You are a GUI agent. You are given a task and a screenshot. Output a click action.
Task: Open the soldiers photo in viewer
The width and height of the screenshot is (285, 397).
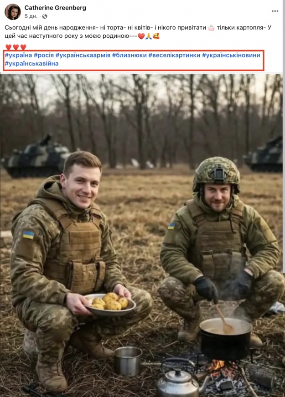point(141,235)
